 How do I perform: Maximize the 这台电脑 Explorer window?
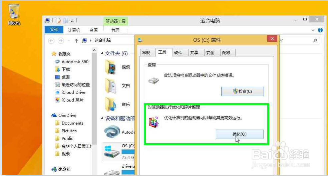(x=305, y=19)
